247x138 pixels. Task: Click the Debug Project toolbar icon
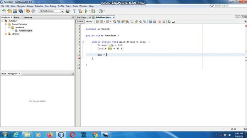93,11
